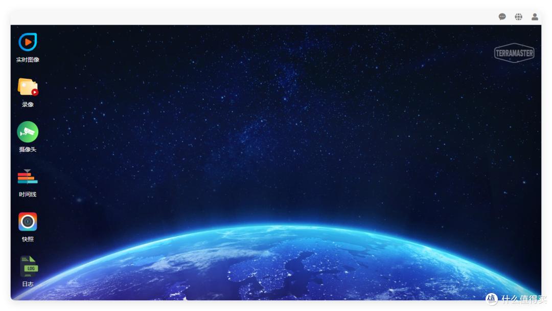
Task: Click the globe language icon
Action: point(519,16)
